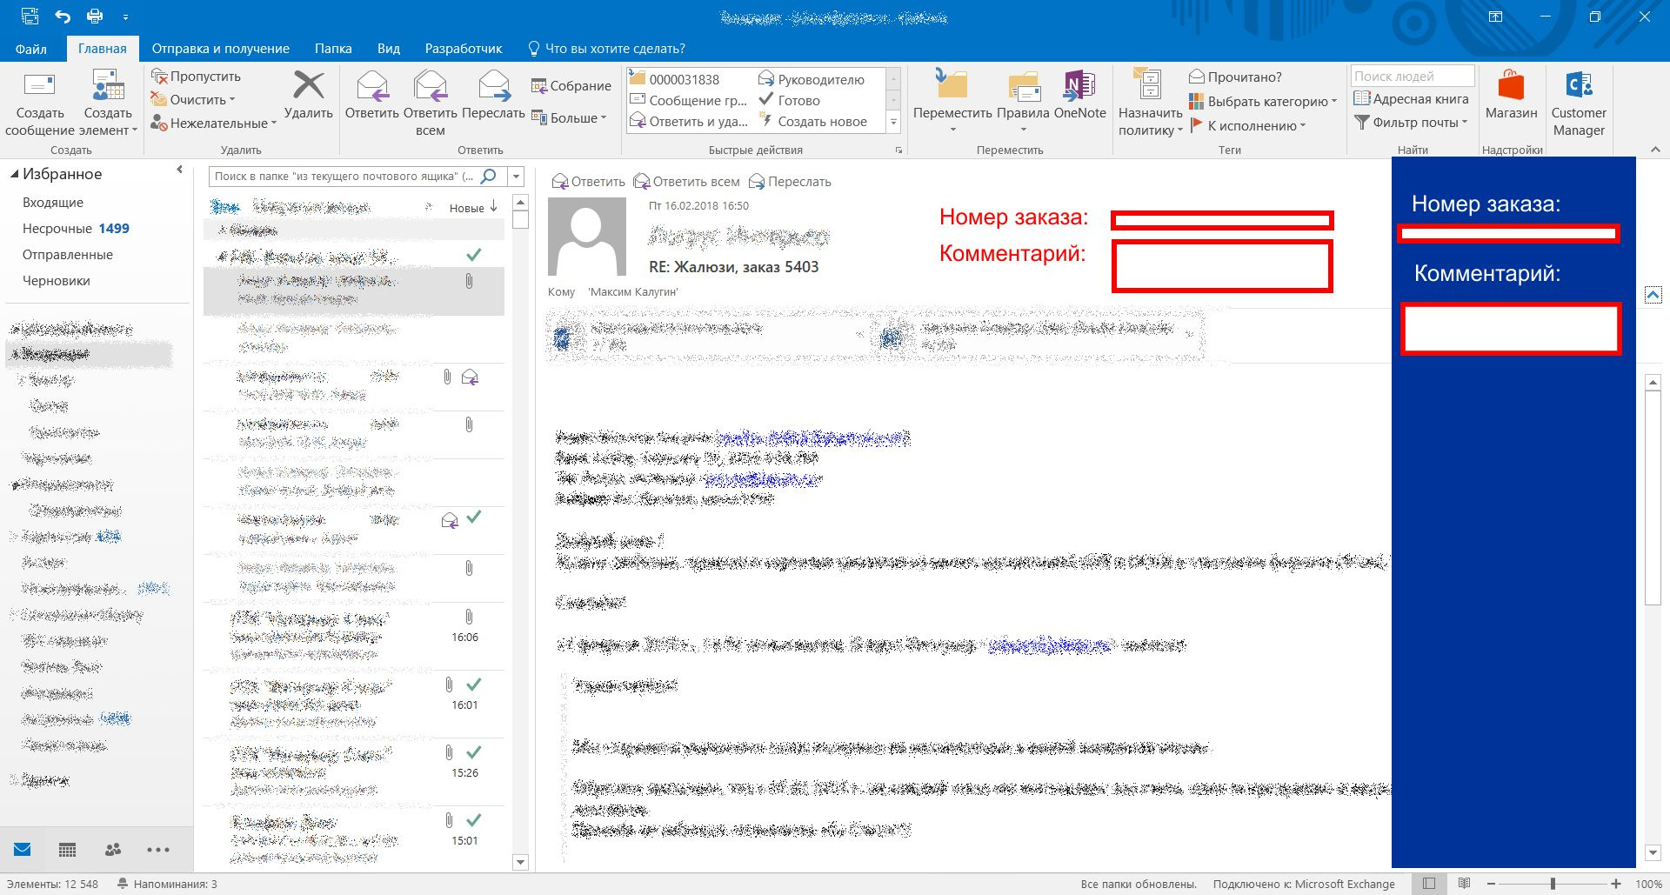
Task: Click the Tell Me search box
Action: click(x=607, y=49)
